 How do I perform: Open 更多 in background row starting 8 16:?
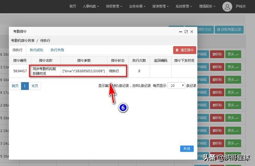(233, 80)
